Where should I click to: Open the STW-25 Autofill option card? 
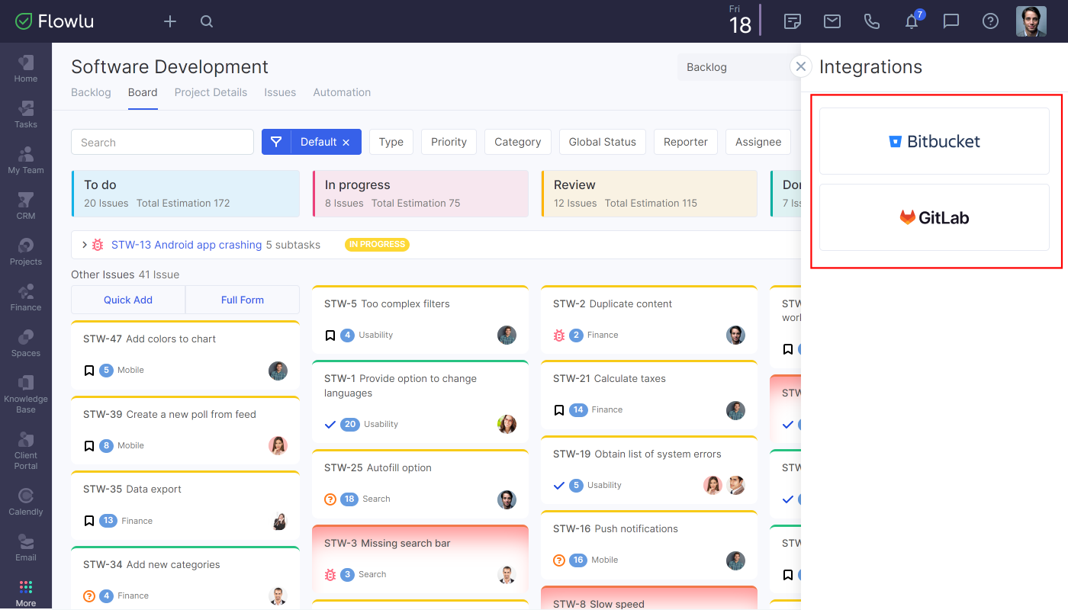[x=420, y=484]
